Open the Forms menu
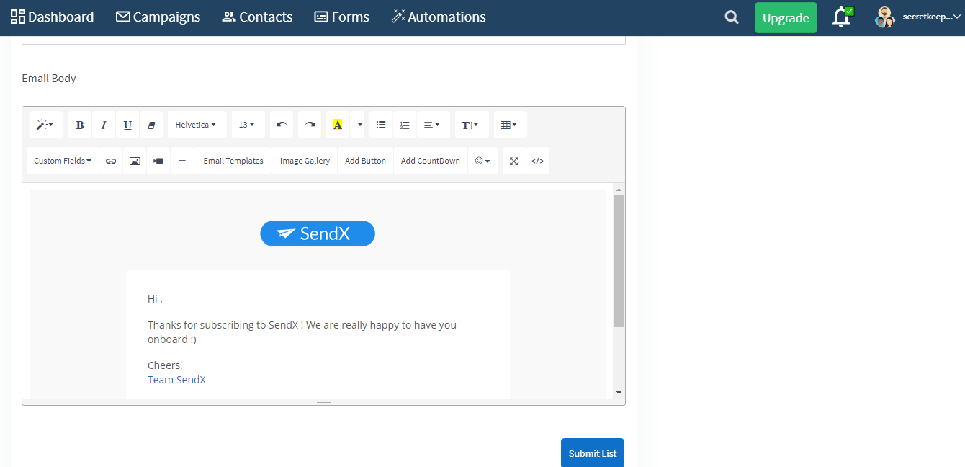 (342, 17)
